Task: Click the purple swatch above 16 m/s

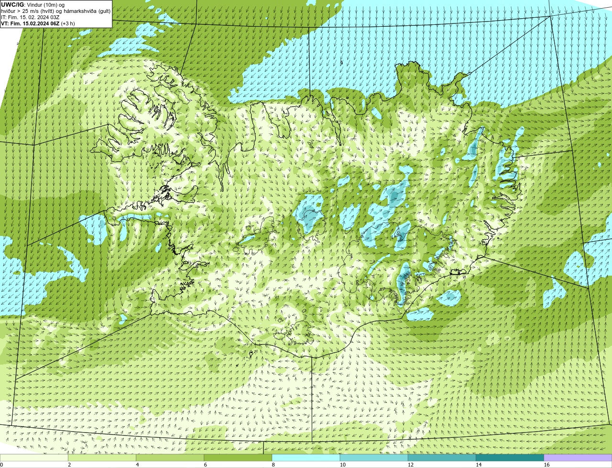Action: pyautogui.click(x=578, y=457)
